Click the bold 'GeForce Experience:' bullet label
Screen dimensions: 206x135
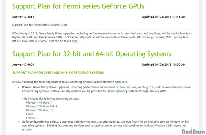[35, 122]
